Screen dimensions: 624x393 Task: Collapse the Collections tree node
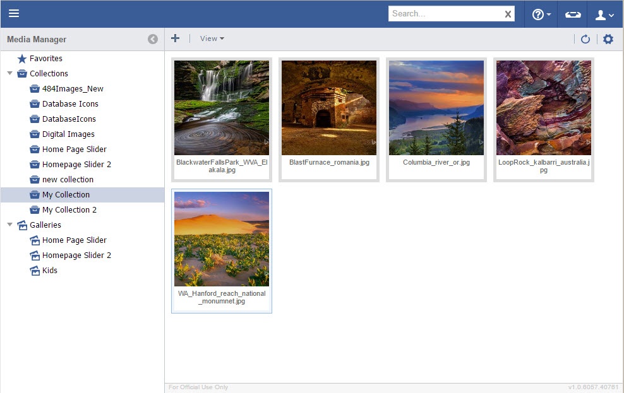tap(9, 73)
